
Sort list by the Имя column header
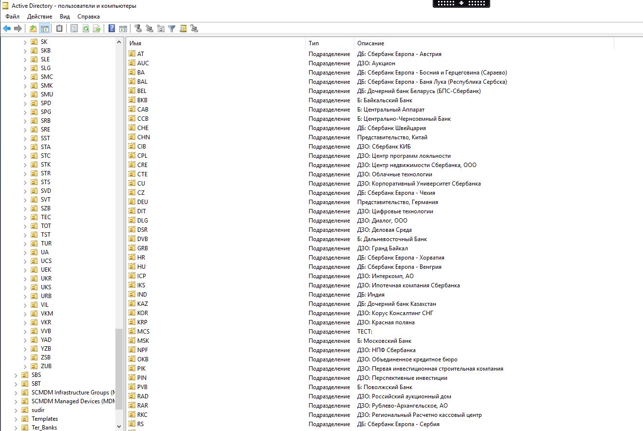click(x=216, y=43)
